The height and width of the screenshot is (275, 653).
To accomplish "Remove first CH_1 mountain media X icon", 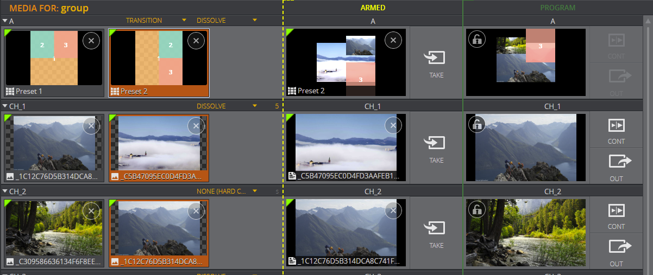I will [91, 126].
